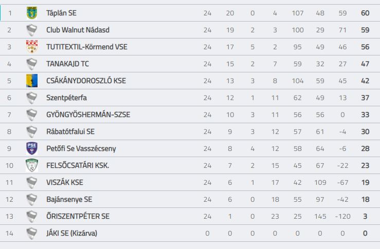Open the Club Walnut Nádasd team page
The image size is (380, 249).
click(78, 30)
